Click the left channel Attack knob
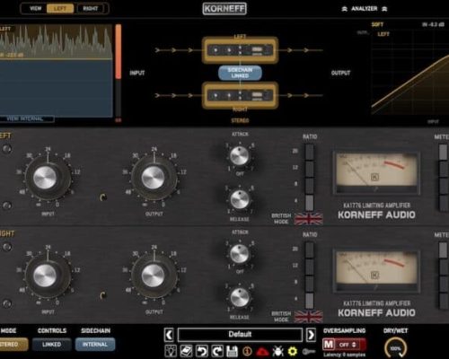Screen dimensions: 449x359 click(239, 155)
